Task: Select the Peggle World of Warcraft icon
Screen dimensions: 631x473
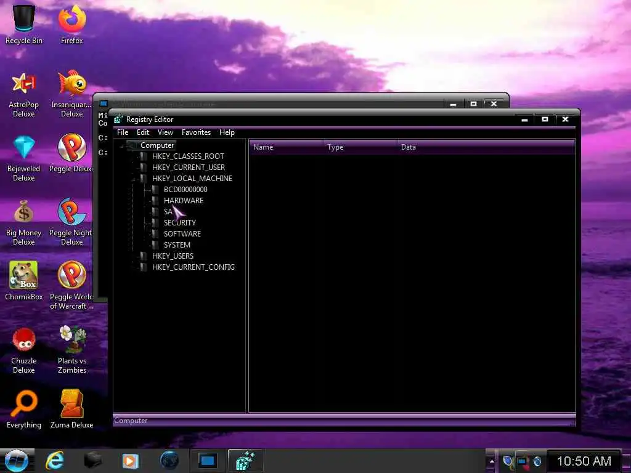Action: pos(71,285)
